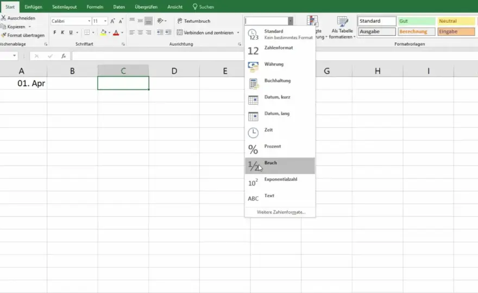
Task: Open Zwischenablage dialog launcher
Action: click(46, 44)
